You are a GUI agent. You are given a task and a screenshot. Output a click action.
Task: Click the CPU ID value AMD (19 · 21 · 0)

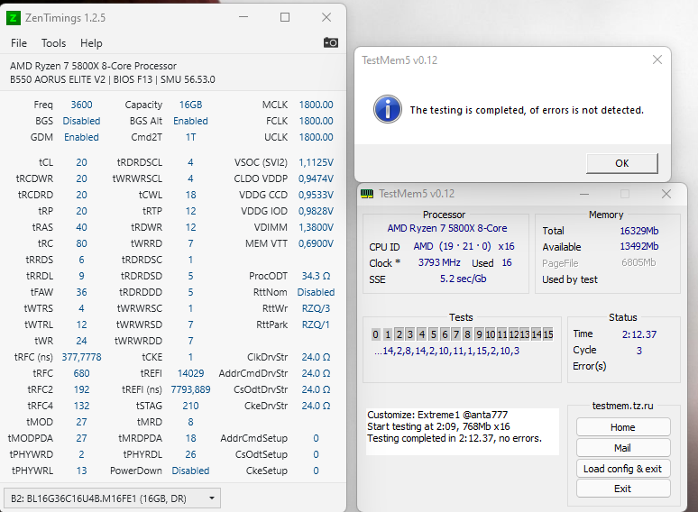pyautogui.click(x=453, y=246)
